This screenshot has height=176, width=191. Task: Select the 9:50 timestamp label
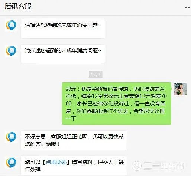pos(95,74)
